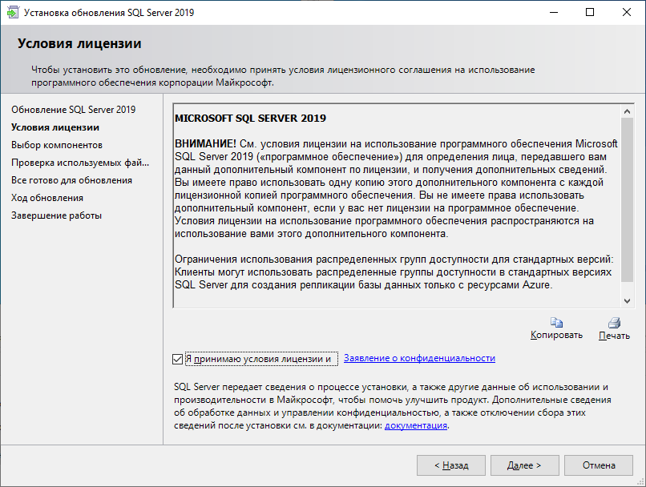
Task: Click the Далее button
Action: 524,465
